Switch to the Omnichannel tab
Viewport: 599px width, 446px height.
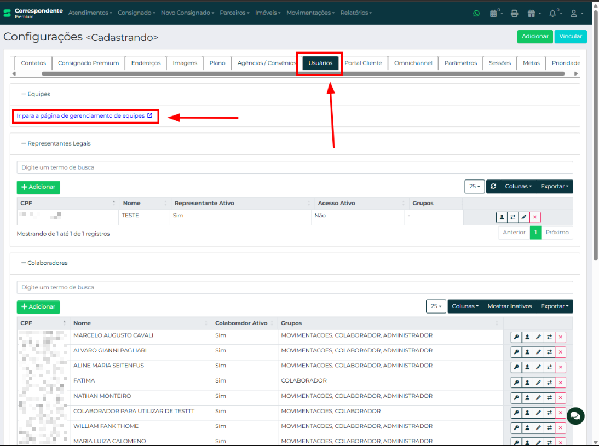tap(413, 63)
